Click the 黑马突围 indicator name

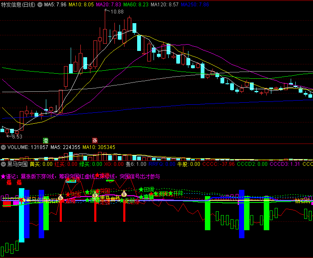(17, 164)
